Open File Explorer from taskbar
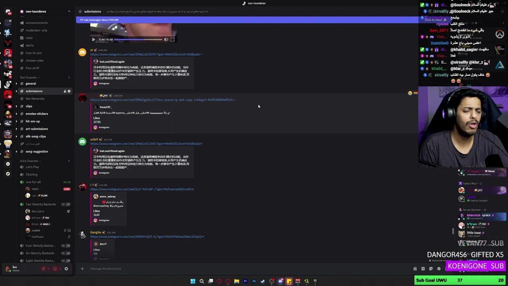Viewport: 508px width, 286px height. pyautogui.click(x=237, y=281)
